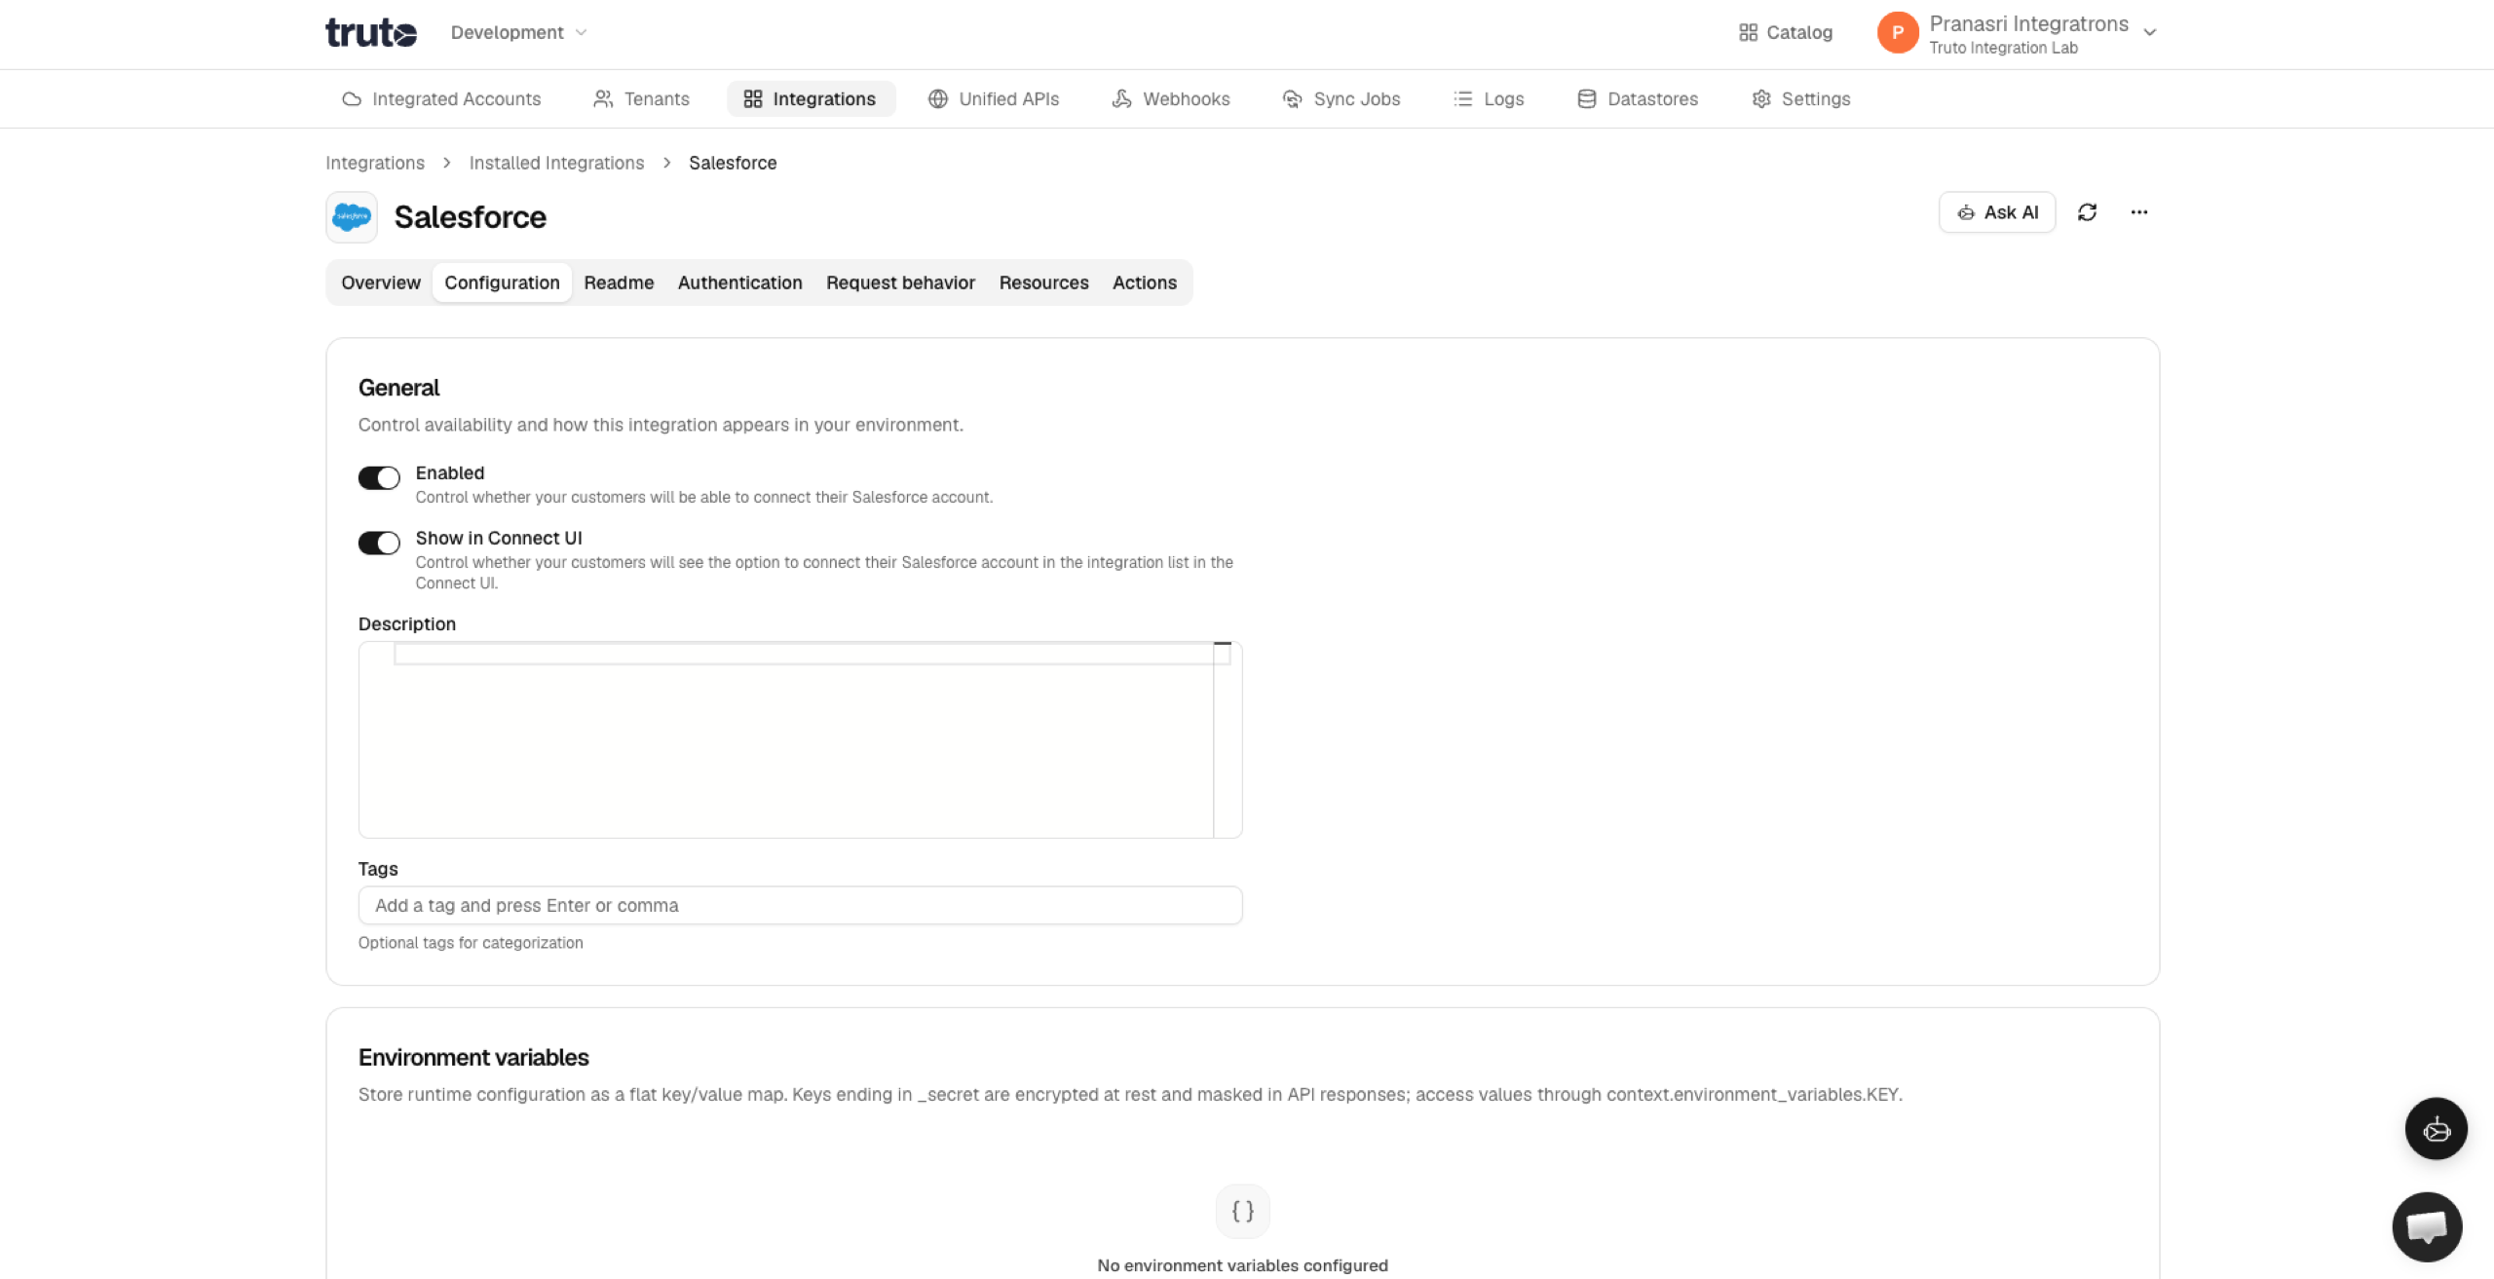Go to Webhooks

[1171, 98]
